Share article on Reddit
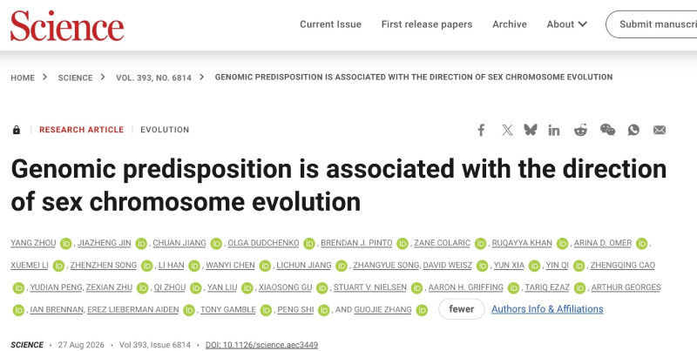Screen dimensions: 697x351 click(x=580, y=130)
